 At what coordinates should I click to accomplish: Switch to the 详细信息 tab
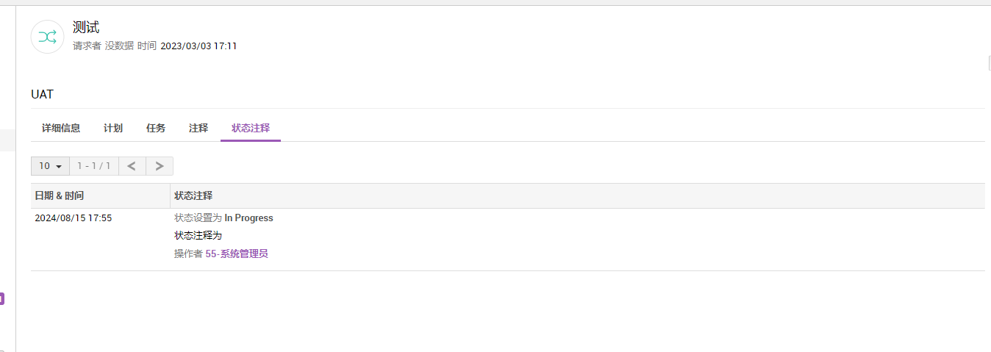point(61,128)
